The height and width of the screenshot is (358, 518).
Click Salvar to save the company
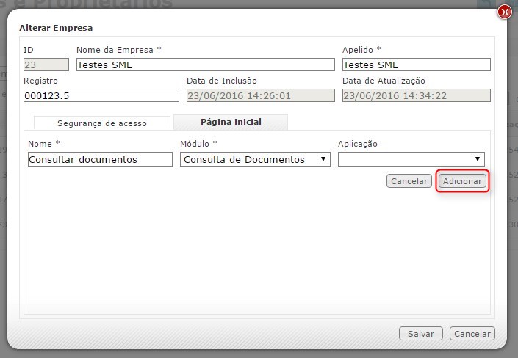[421, 334]
